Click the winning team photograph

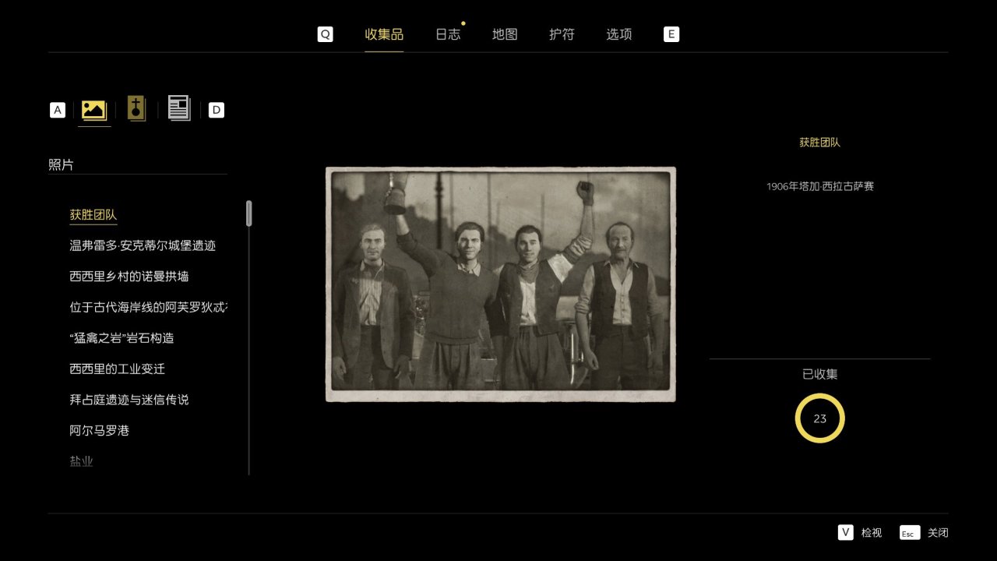[500, 284]
